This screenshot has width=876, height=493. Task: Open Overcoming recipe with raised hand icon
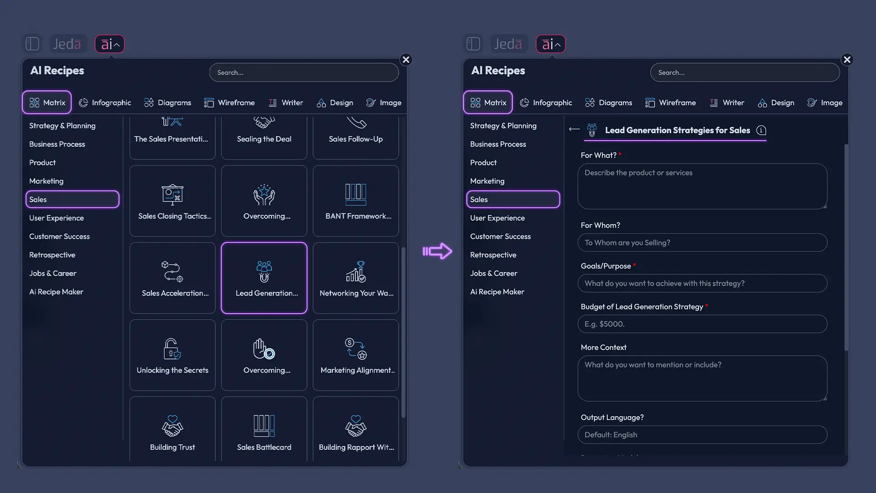coord(264,355)
